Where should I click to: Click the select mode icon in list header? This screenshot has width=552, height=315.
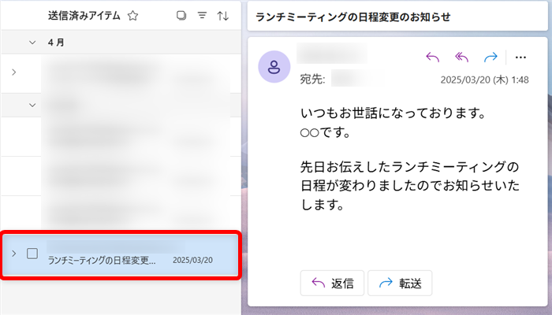click(x=181, y=16)
